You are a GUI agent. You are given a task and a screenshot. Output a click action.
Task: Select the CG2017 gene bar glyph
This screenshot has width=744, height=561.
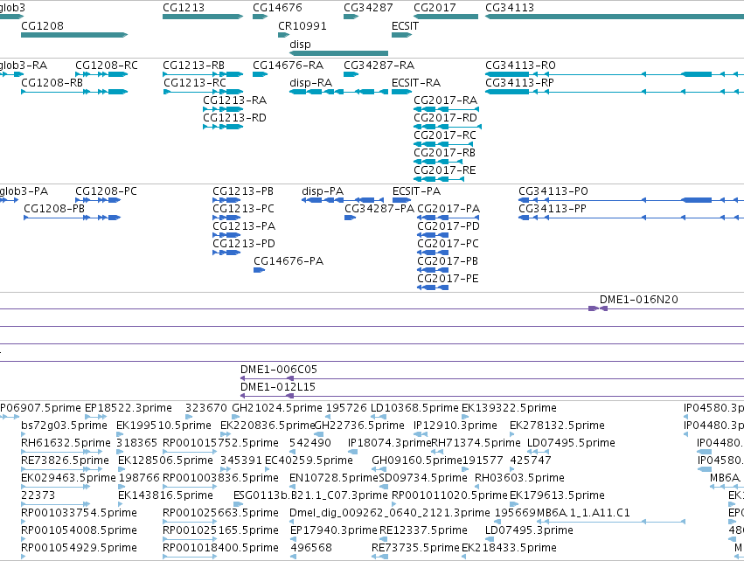pos(446,17)
